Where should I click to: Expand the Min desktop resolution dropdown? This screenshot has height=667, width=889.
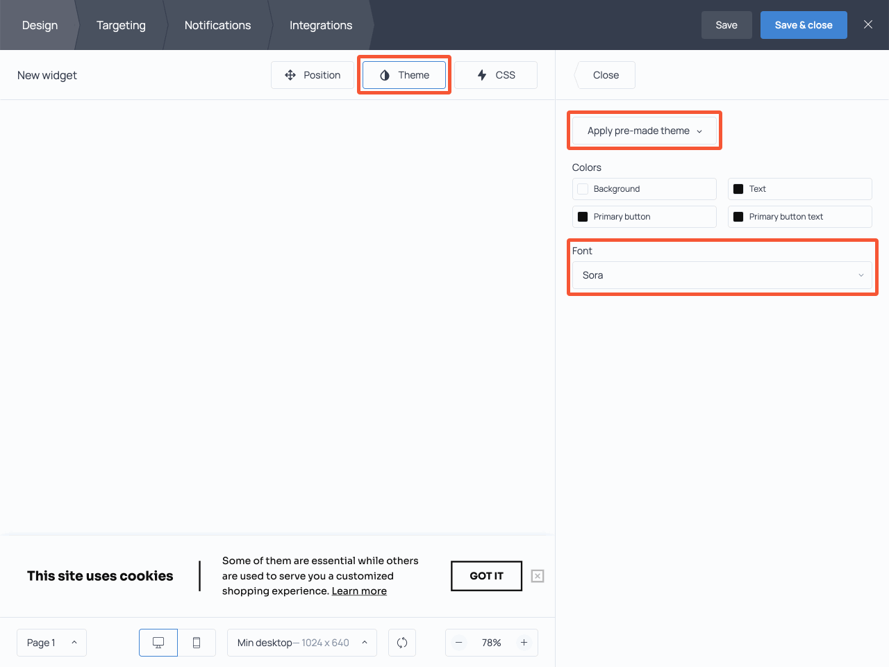point(301,643)
